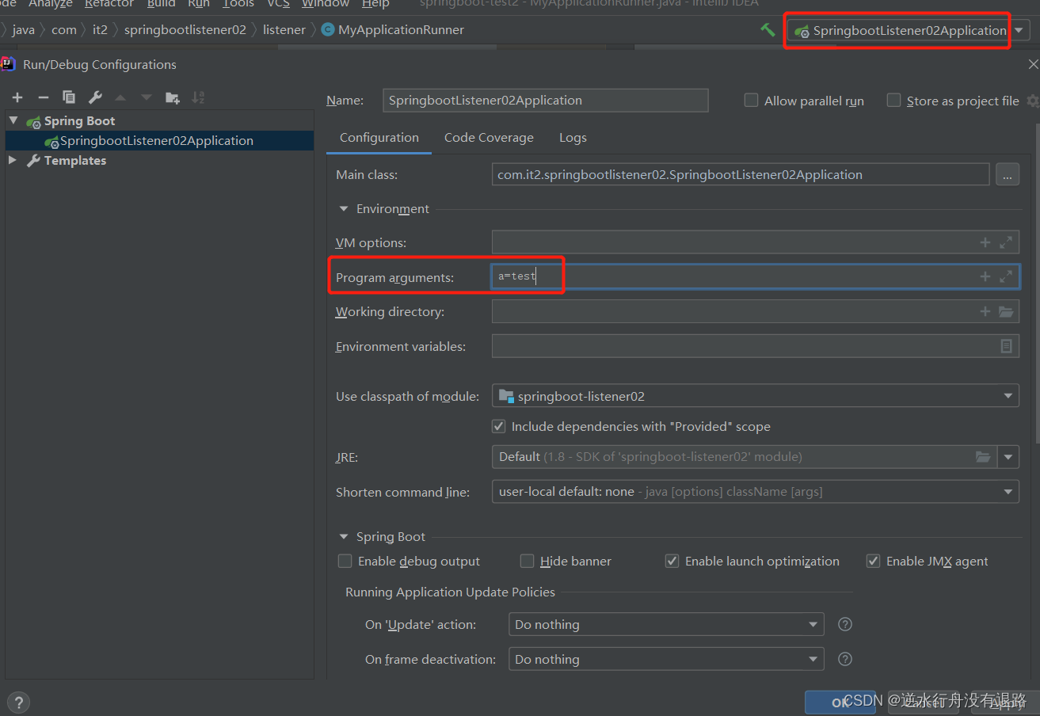Open help for On 'Update' action
Screen dimensions: 1040x716
[845, 624]
